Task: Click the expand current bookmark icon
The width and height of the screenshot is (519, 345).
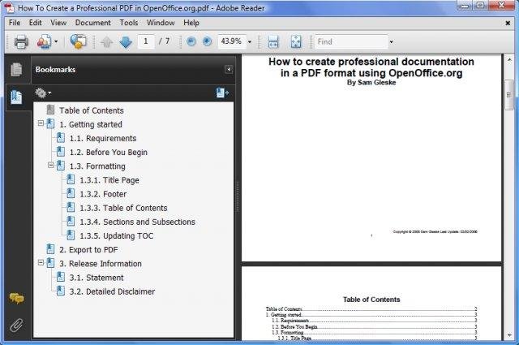Action: tap(222, 93)
